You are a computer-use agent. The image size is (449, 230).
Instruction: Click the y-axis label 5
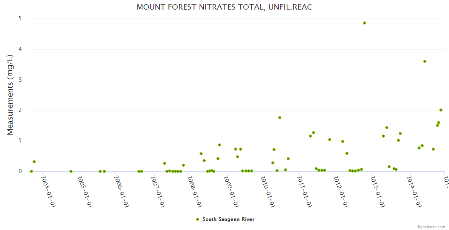20,18
